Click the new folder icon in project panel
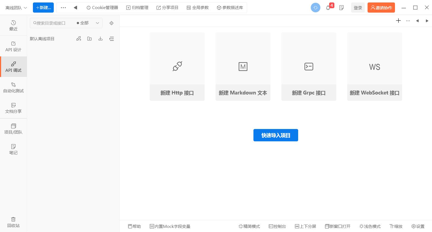Screen dimensions: 432x232 89,39
